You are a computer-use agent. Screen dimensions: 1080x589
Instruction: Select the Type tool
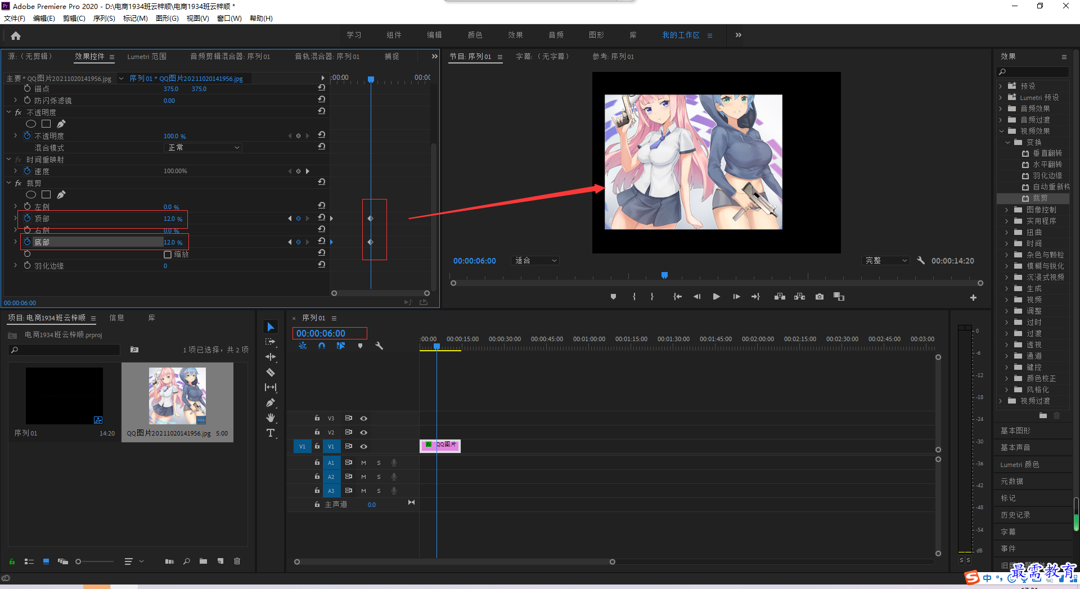tap(271, 433)
